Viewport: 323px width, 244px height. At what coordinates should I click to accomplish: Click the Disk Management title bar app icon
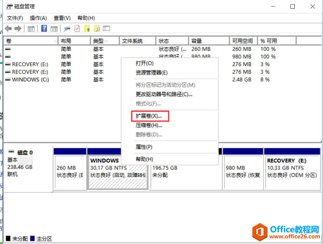(x=9, y=7)
